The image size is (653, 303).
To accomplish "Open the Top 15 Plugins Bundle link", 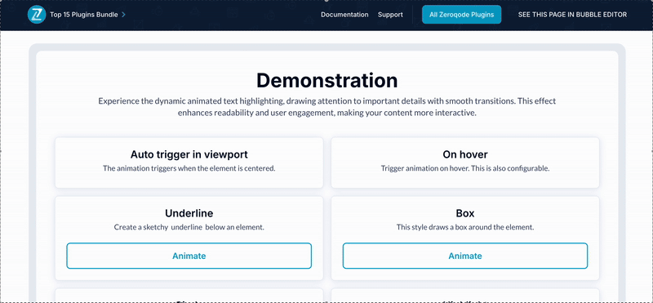I will [84, 15].
